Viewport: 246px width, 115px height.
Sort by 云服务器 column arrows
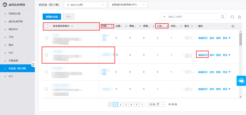[x=126, y=26]
